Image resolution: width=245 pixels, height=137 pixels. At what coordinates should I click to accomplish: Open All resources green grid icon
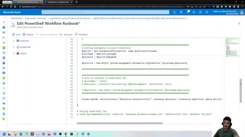point(4,48)
